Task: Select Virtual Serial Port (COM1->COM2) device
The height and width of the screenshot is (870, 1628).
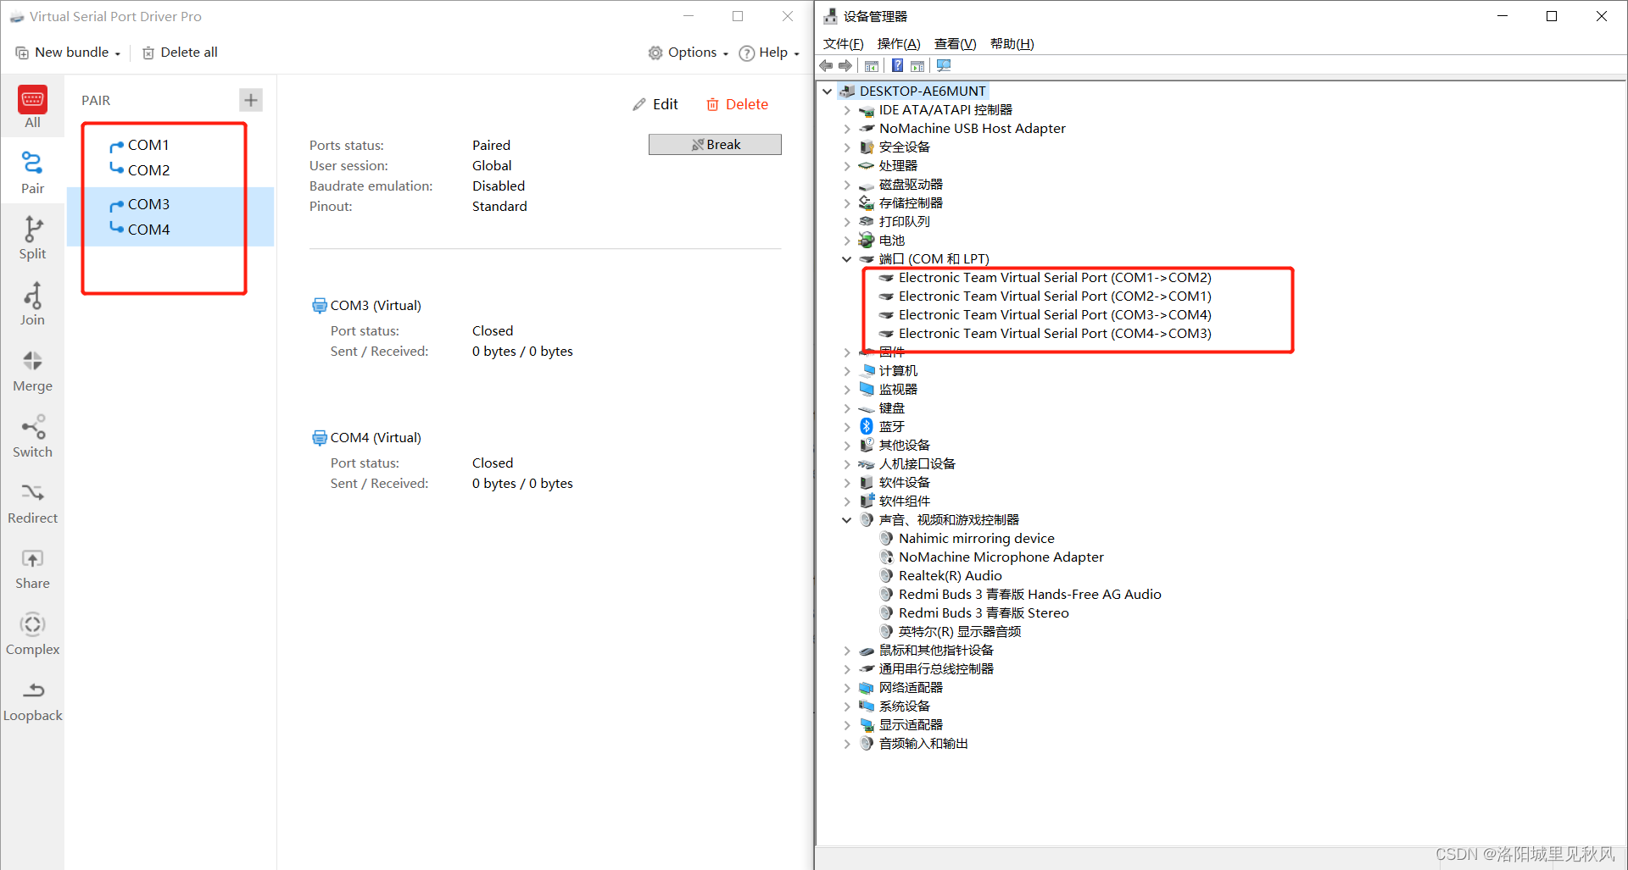Action: coord(1055,278)
